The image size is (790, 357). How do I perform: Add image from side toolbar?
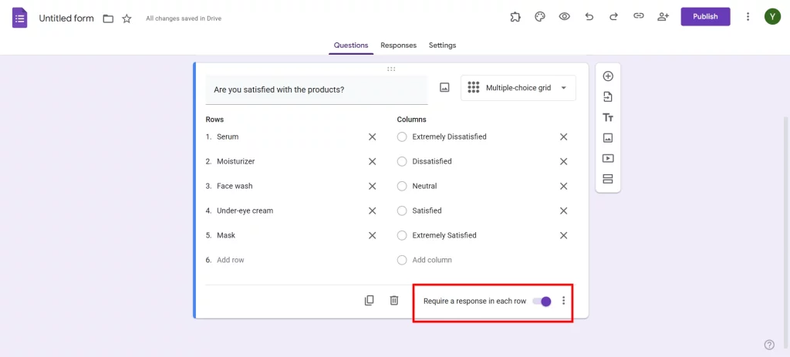point(608,137)
